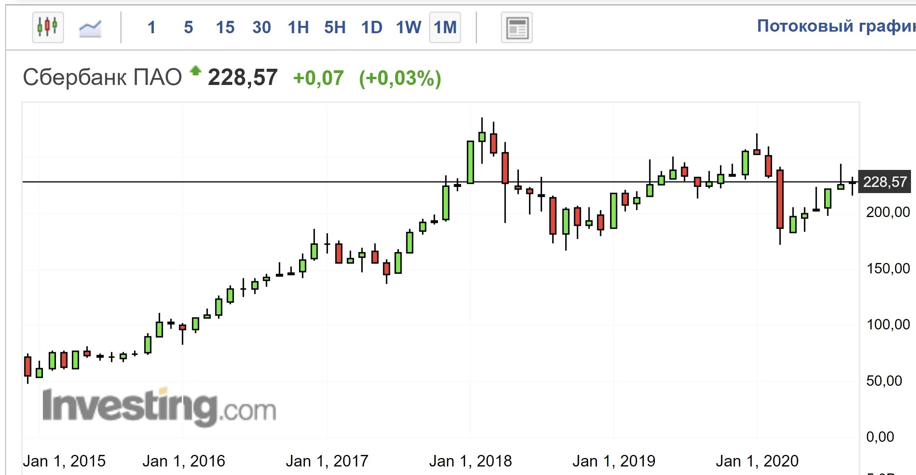
Task: Click the Jan 1, 2020 date label
Action: (x=757, y=461)
